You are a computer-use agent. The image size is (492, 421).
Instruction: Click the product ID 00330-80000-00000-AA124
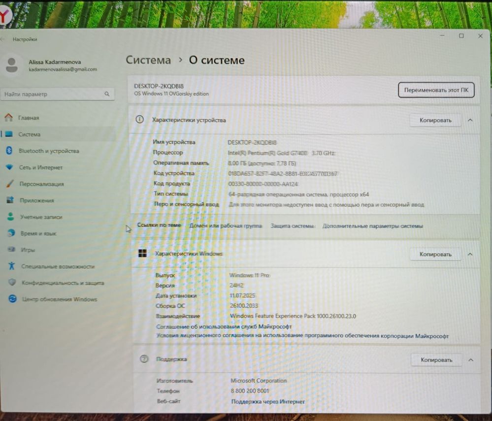tap(263, 184)
